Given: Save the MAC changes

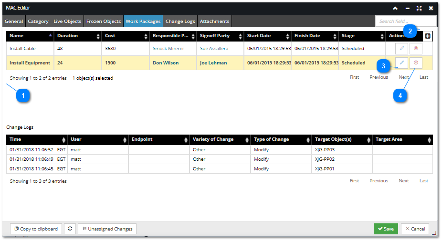Looking at the screenshot, I should tap(386, 229).
